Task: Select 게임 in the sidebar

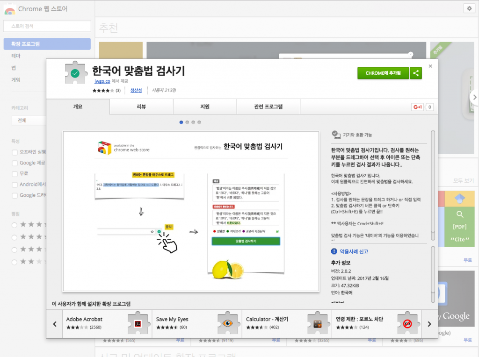Action: coord(16,79)
